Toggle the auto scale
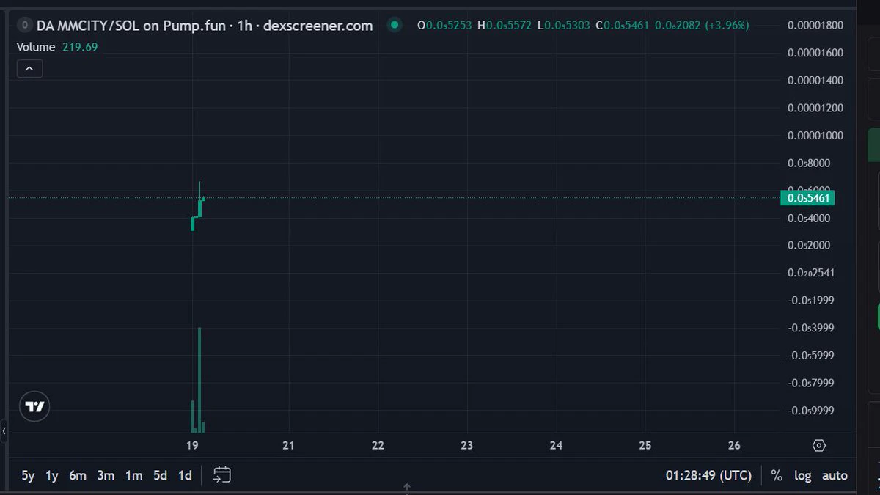 point(835,476)
